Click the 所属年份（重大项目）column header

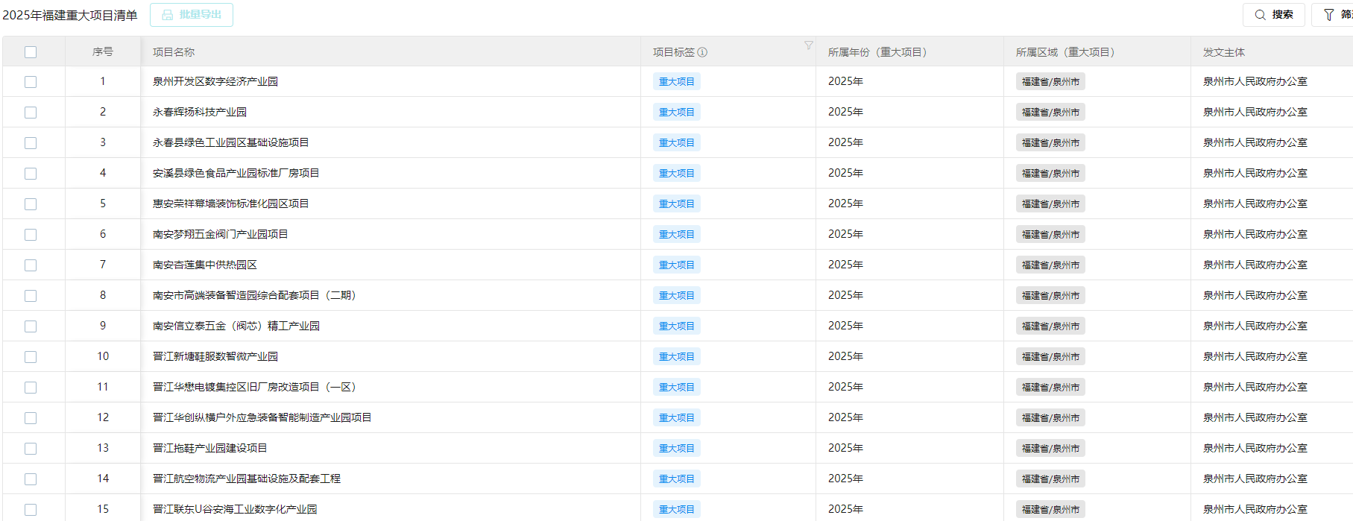[x=877, y=52]
